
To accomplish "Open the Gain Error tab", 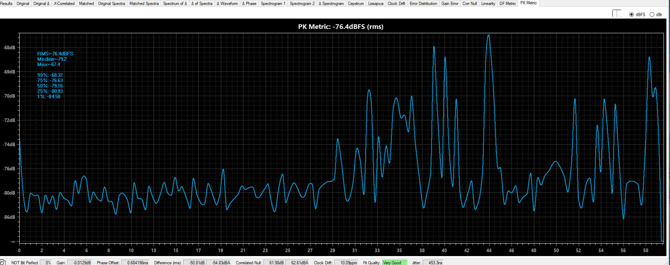I will (x=450, y=4).
